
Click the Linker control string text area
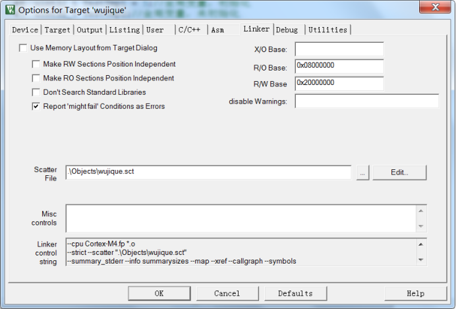(x=241, y=252)
